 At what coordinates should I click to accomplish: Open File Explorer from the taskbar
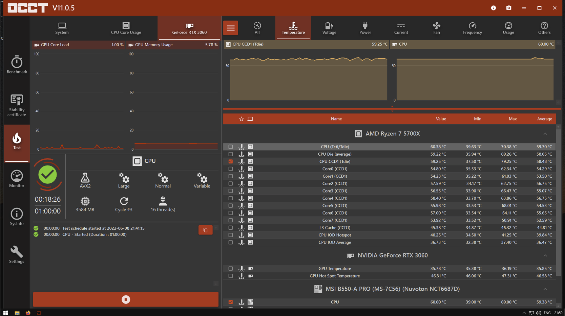click(17, 313)
